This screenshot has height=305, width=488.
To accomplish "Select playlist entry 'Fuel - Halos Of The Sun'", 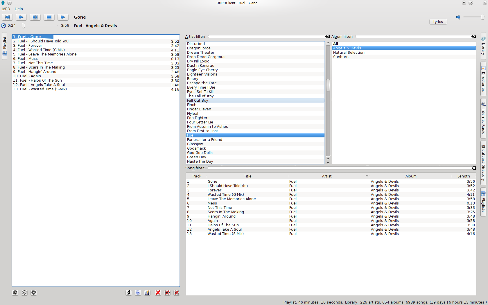I will pyautogui.click(x=96, y=80).
